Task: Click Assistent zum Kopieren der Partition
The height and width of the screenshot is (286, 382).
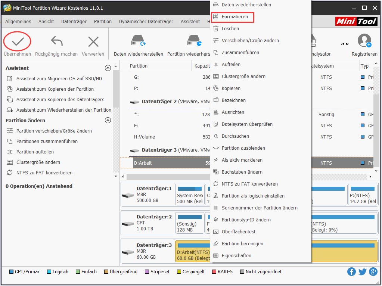Action: pyautogui.click(x=55, y=89)
